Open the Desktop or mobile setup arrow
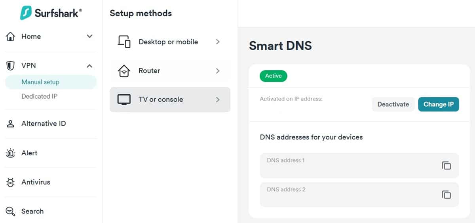 pos(217,42)
